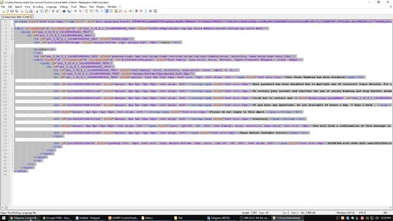Open Find dialog from binoculars icon
The height and width of the screenshot is (221, 393).
click(64, 11)
